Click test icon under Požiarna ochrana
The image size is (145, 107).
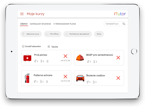tap(41, 82)
